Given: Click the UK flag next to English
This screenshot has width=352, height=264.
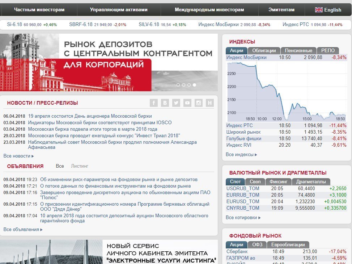Looking at the screenshot, I should tap(319, 10).
